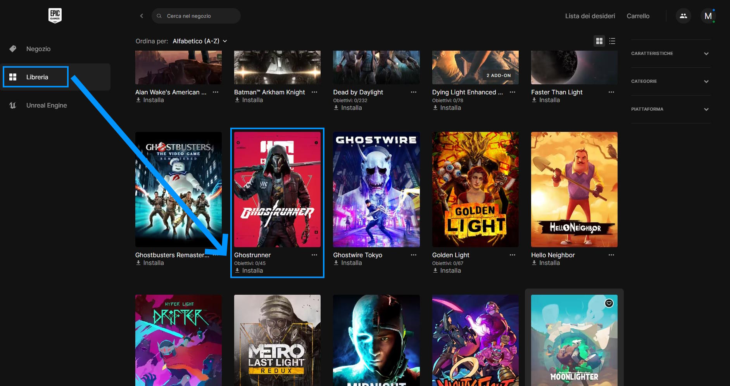
Task: Click the Negozio tag icon
Action: pos(13,49)
